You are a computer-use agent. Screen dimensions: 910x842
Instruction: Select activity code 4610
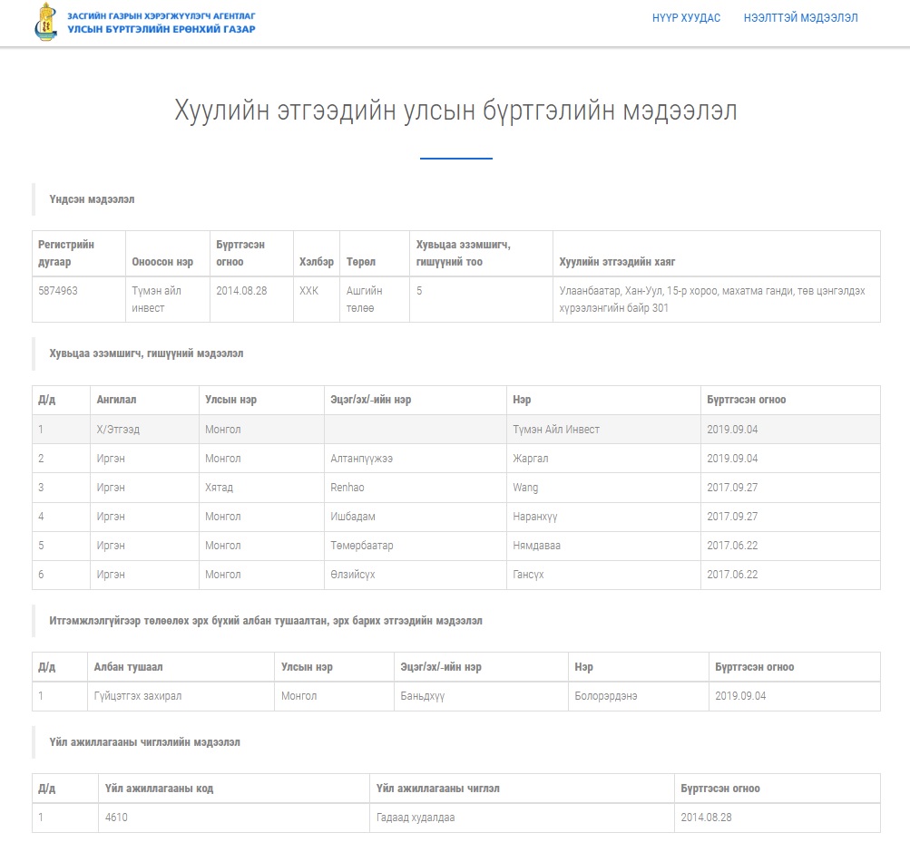(x=116, y=817)
